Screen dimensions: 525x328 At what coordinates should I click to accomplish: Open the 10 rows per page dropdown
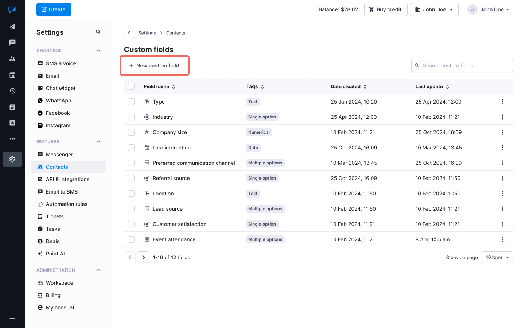(497, 257)
